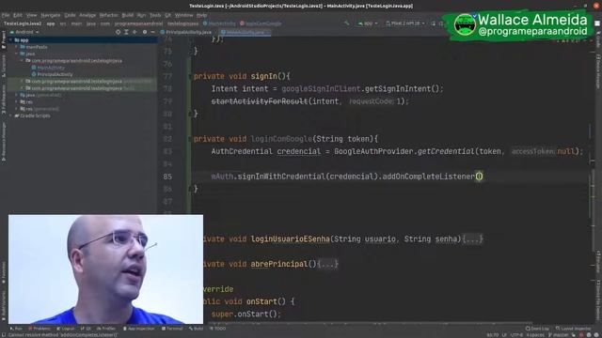This screenshot has height=338, width=602.
Task: Open the Device Manager side tab
Action: tap(598, 71)
